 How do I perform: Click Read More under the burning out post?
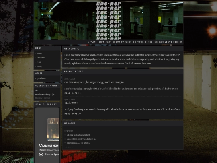coord(73,93)
